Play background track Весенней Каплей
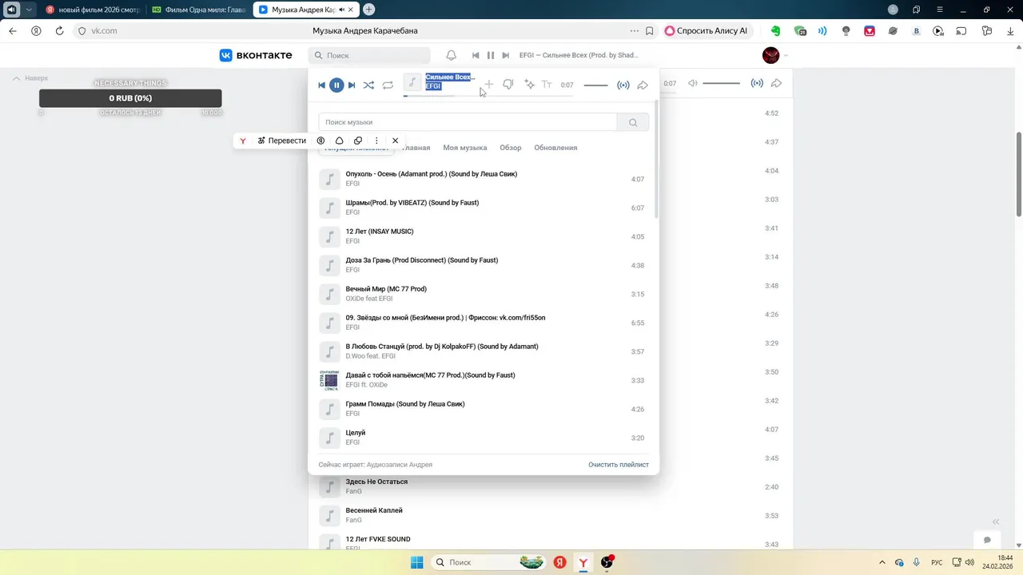The image size is (1023, 575). point(551,515)
